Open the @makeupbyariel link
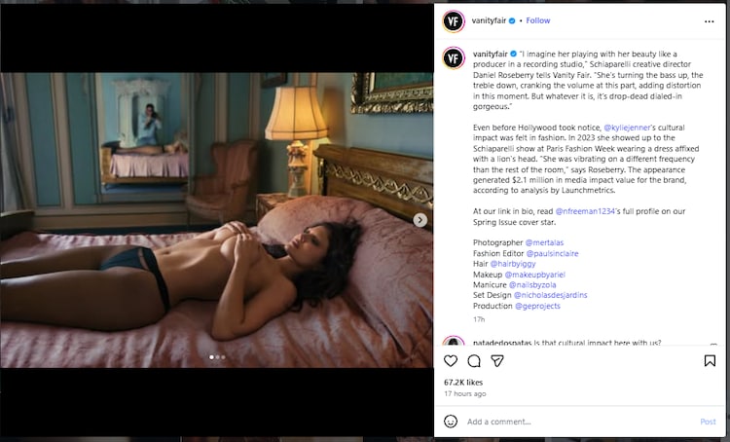The width and height of the screenshot is (730, 442). (x=535, y=275)
